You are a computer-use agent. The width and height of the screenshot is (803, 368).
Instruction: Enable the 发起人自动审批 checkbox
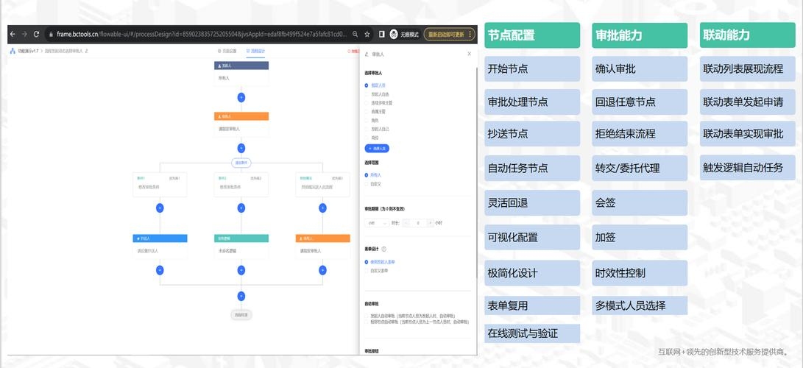(x=367, y=316)
